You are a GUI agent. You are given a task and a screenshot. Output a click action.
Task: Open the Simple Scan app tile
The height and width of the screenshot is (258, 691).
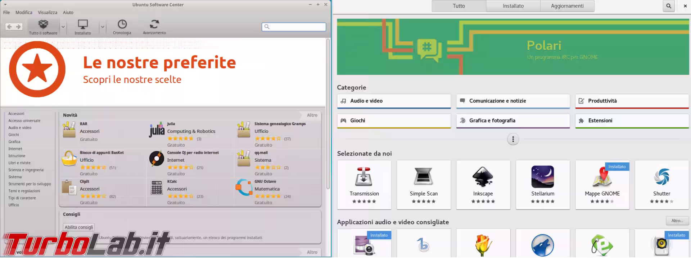tap(424, 185)
